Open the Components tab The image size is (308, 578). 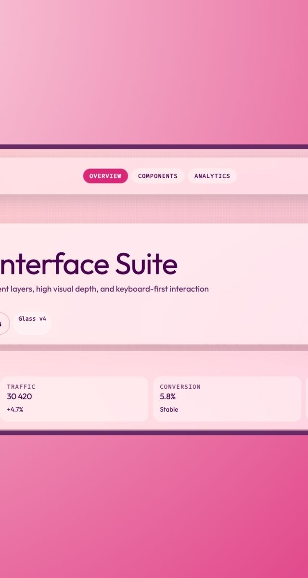[158, 176]
